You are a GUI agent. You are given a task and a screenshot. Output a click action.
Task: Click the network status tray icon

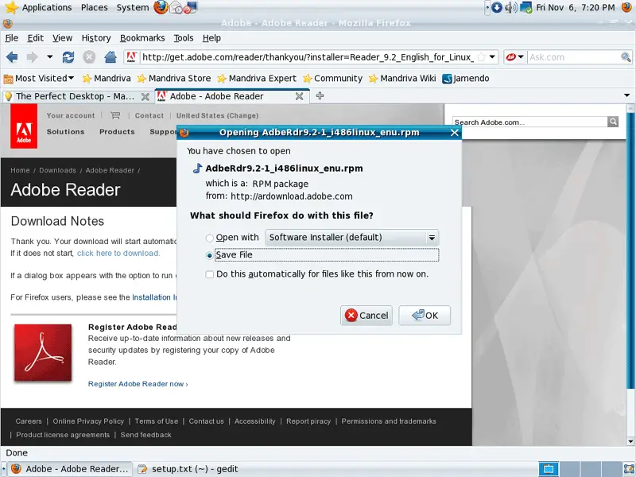(x=525, y=7)
